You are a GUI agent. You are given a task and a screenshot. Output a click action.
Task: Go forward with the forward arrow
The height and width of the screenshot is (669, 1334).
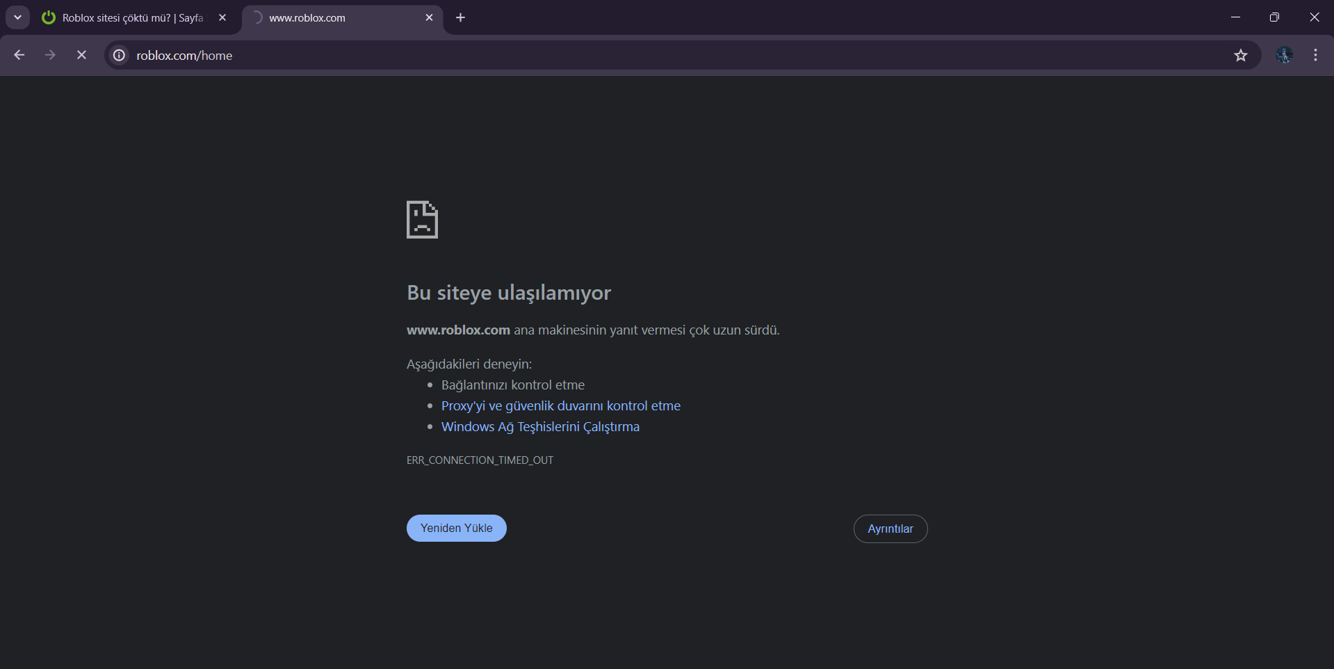point(50,55)
